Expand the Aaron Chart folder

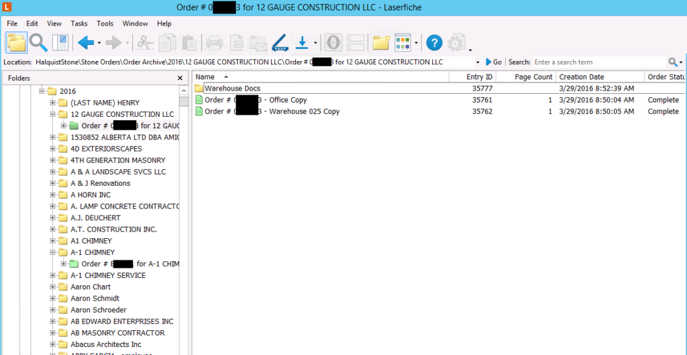pyautogui.click(x=53, y=287)
